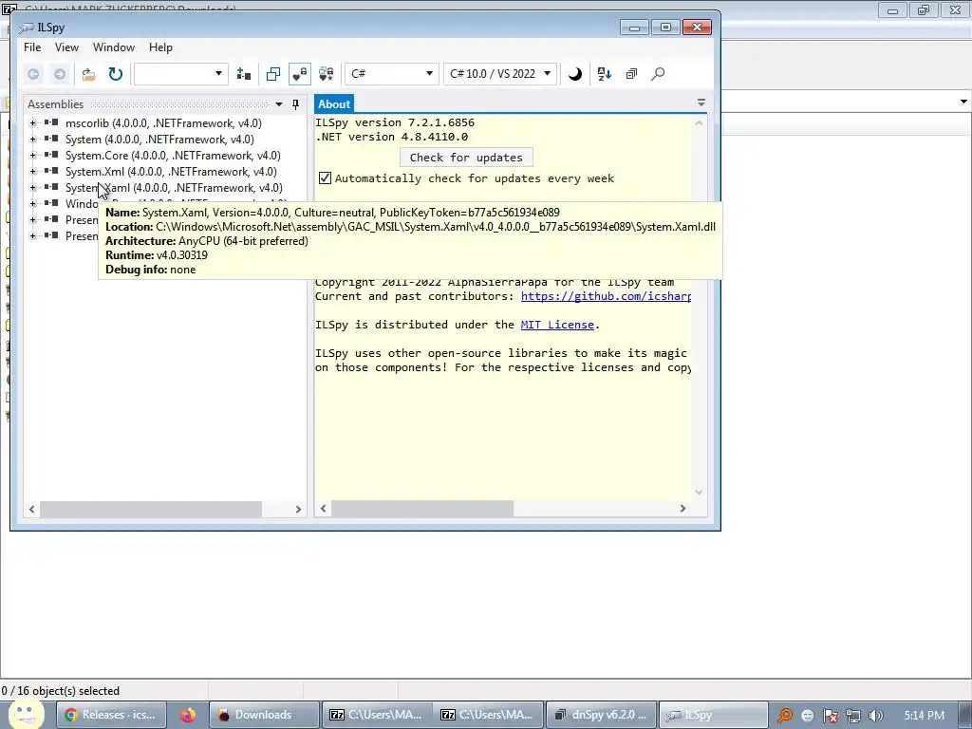Open the Assemblies panel options arrow

[x=279, y=104]
